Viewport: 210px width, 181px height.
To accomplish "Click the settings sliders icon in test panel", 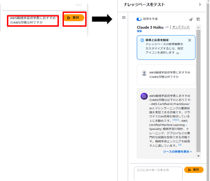I will [x=124, y=18].
